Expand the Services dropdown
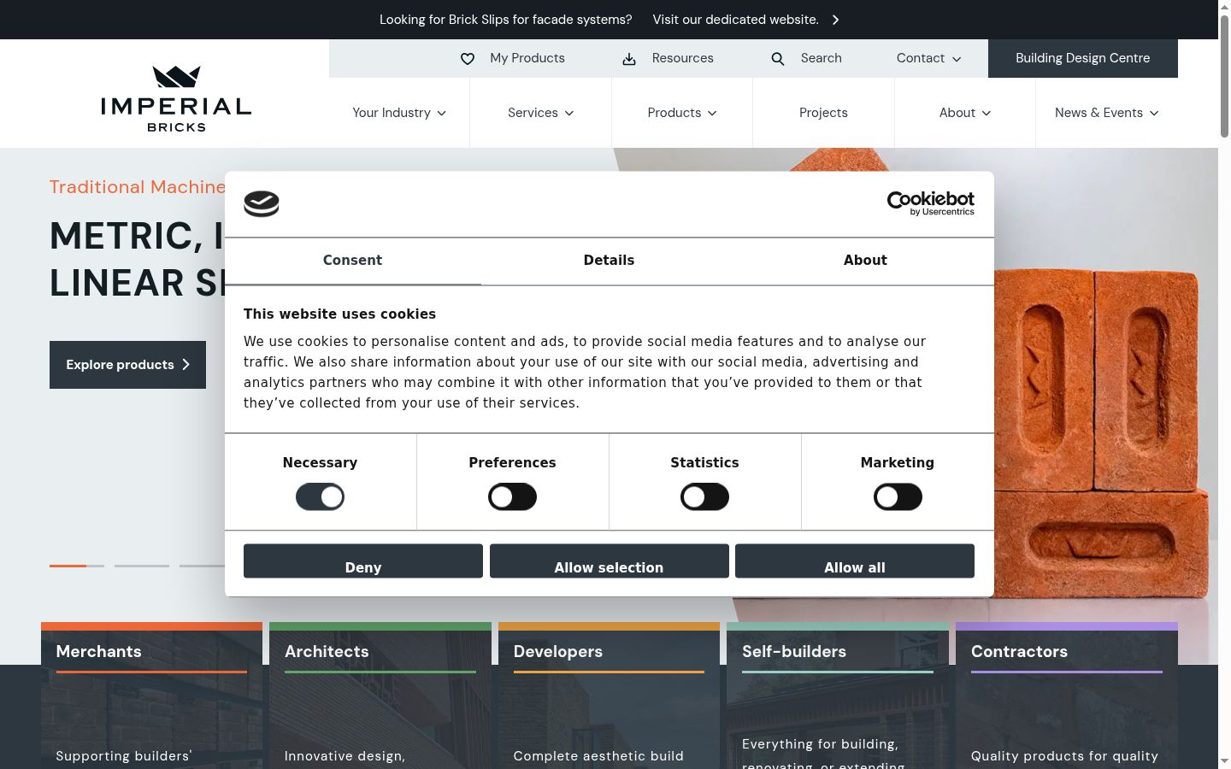Image resolution: width=1231 pixels, height=769 pixels. tap(540, 113)
